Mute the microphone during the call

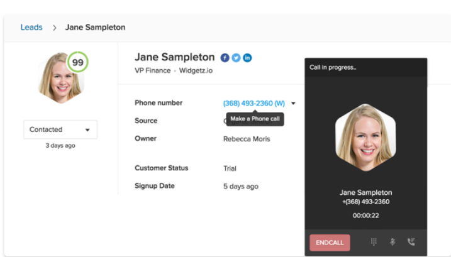(392, 242)
